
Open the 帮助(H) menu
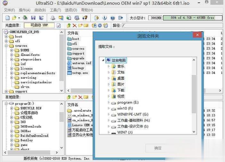pos(87,10)
